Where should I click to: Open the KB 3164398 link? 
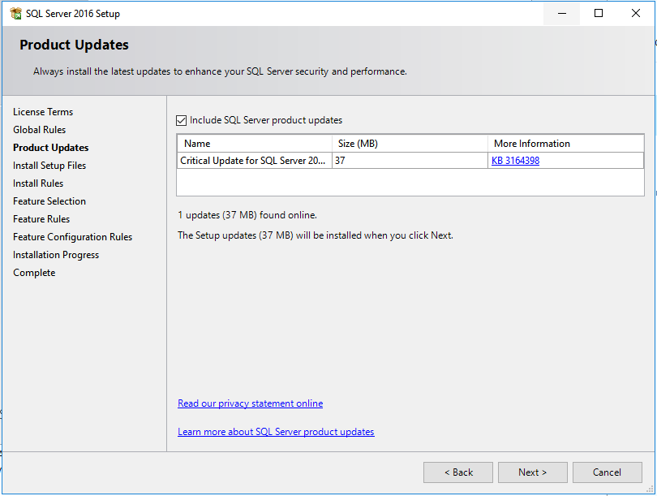pyautogui.click(x=514, y=160)
